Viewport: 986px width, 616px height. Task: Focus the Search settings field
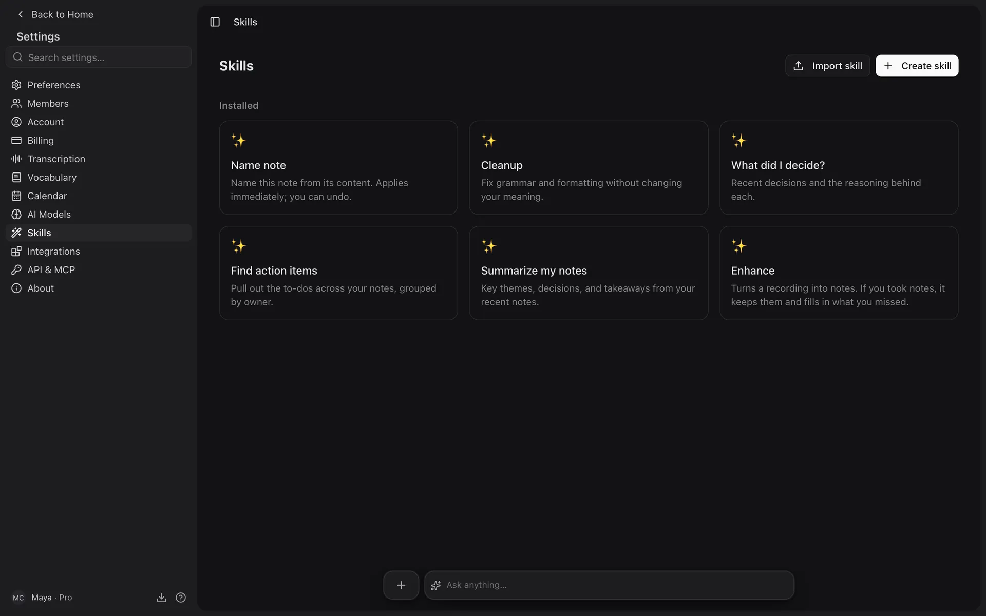coord(99,57)
